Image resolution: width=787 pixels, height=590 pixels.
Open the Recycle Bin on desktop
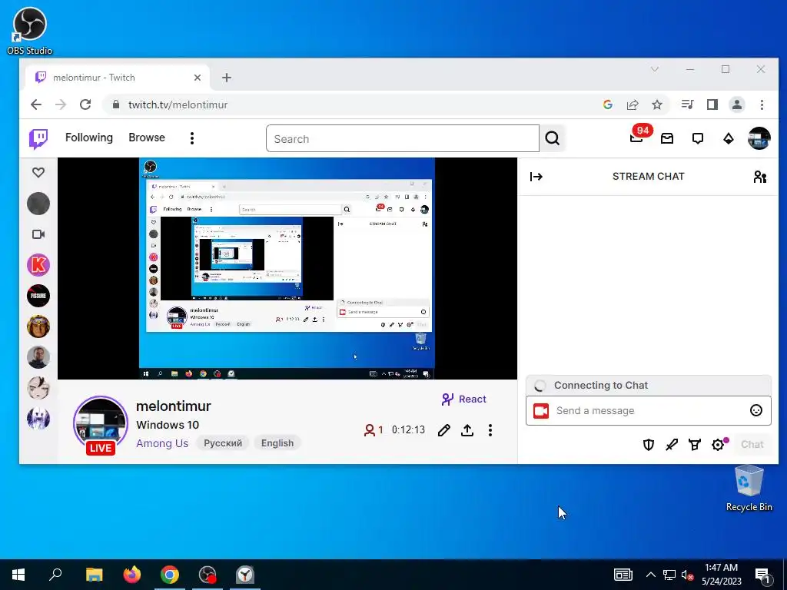point(749,488)
